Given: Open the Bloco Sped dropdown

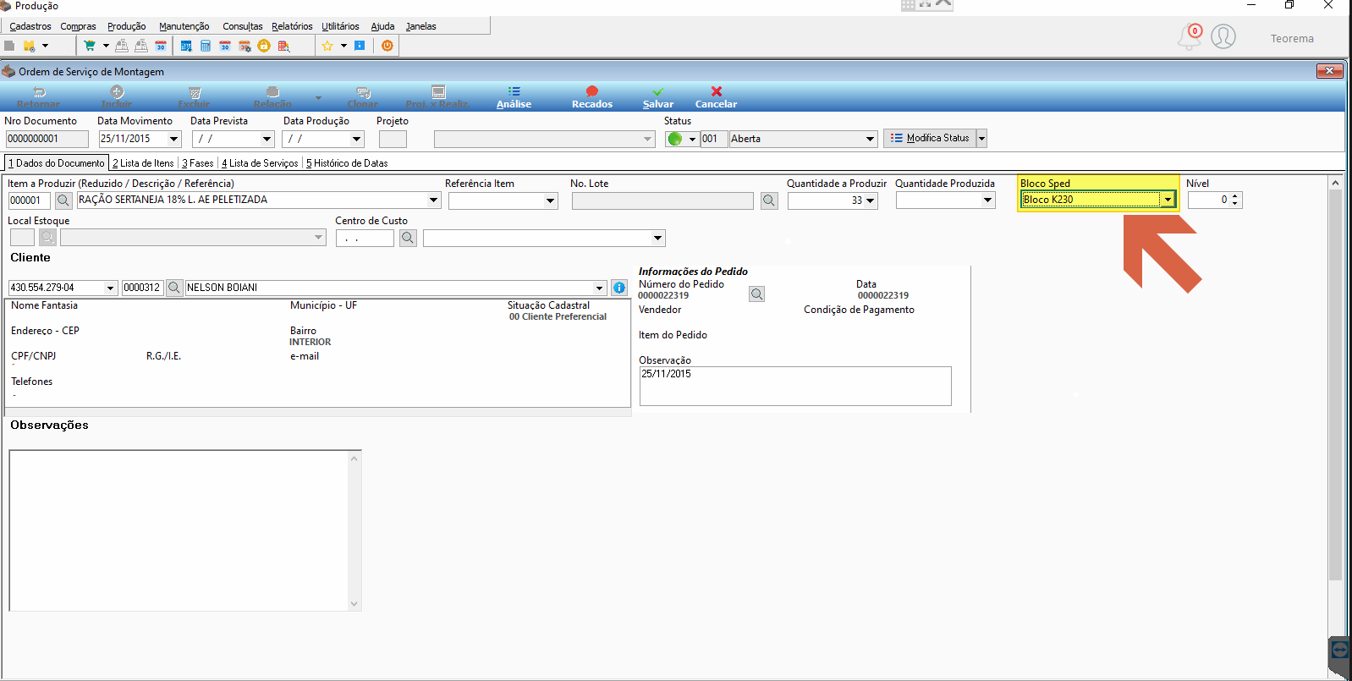Looking at the screenshot, I should [x=1168, y=200].
